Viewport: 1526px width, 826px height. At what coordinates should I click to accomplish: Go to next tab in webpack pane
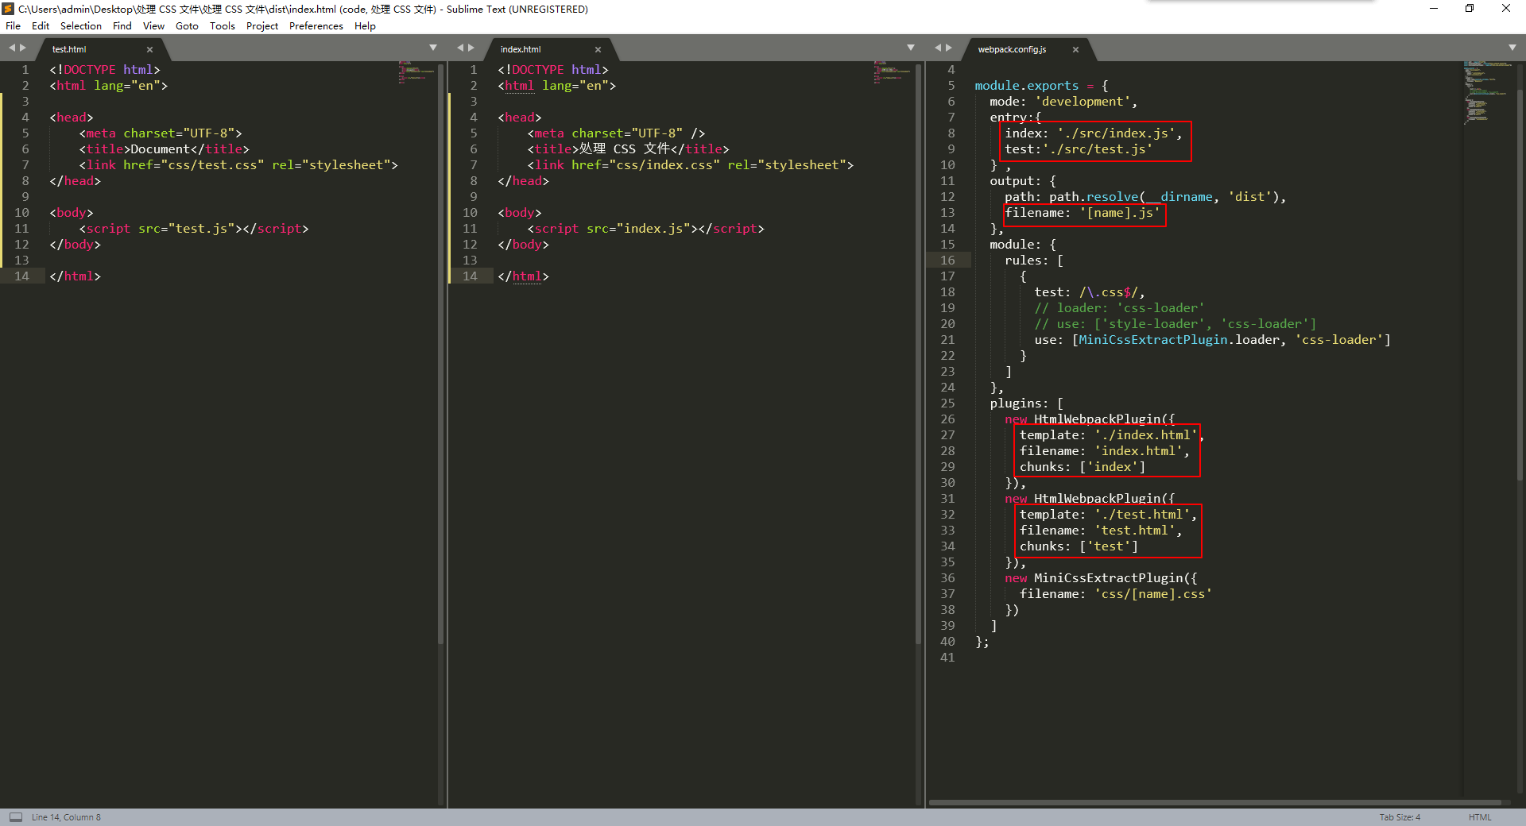[949, 48]
